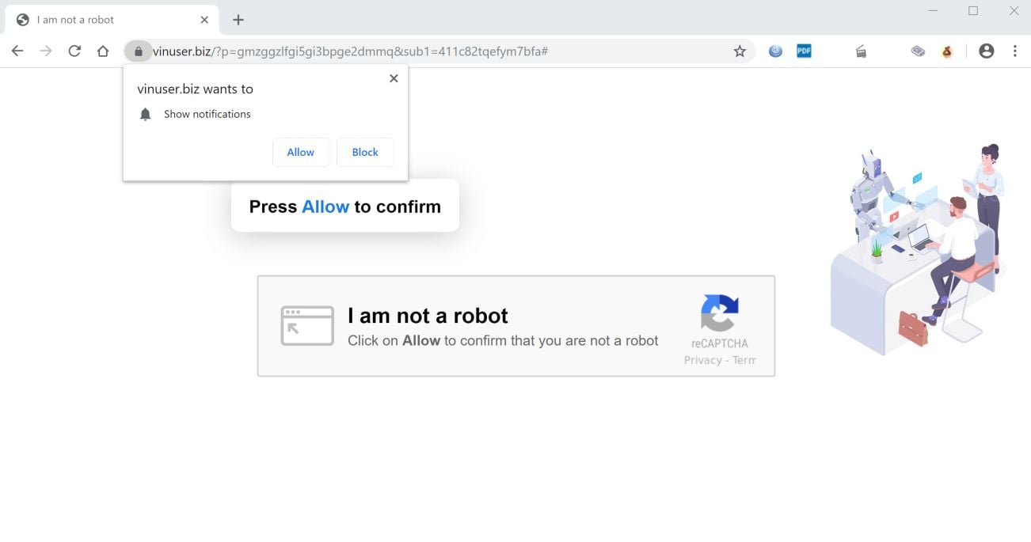Viewport: 1031px width, 542px height.
Task: Click the blue @ extension icon
Action: coord(775,51)
